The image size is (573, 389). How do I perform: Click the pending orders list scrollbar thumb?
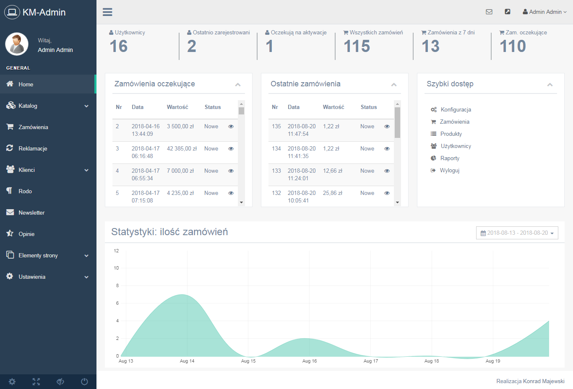point(241,111)
